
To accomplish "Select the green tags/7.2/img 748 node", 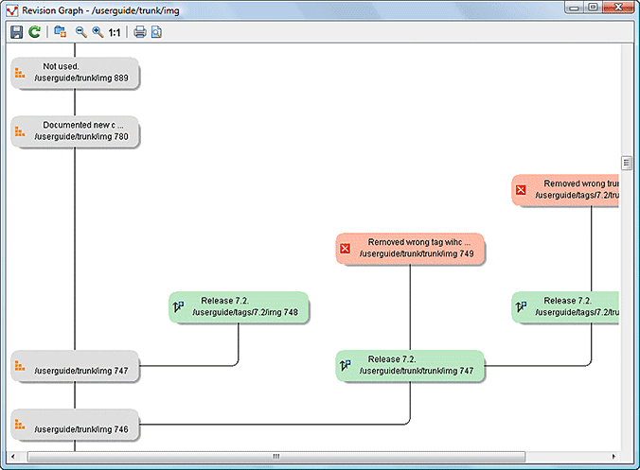I will 239,306.
